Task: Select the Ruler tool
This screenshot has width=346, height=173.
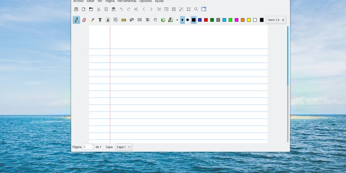Action: pyautogui.click(x=123, y=20)
